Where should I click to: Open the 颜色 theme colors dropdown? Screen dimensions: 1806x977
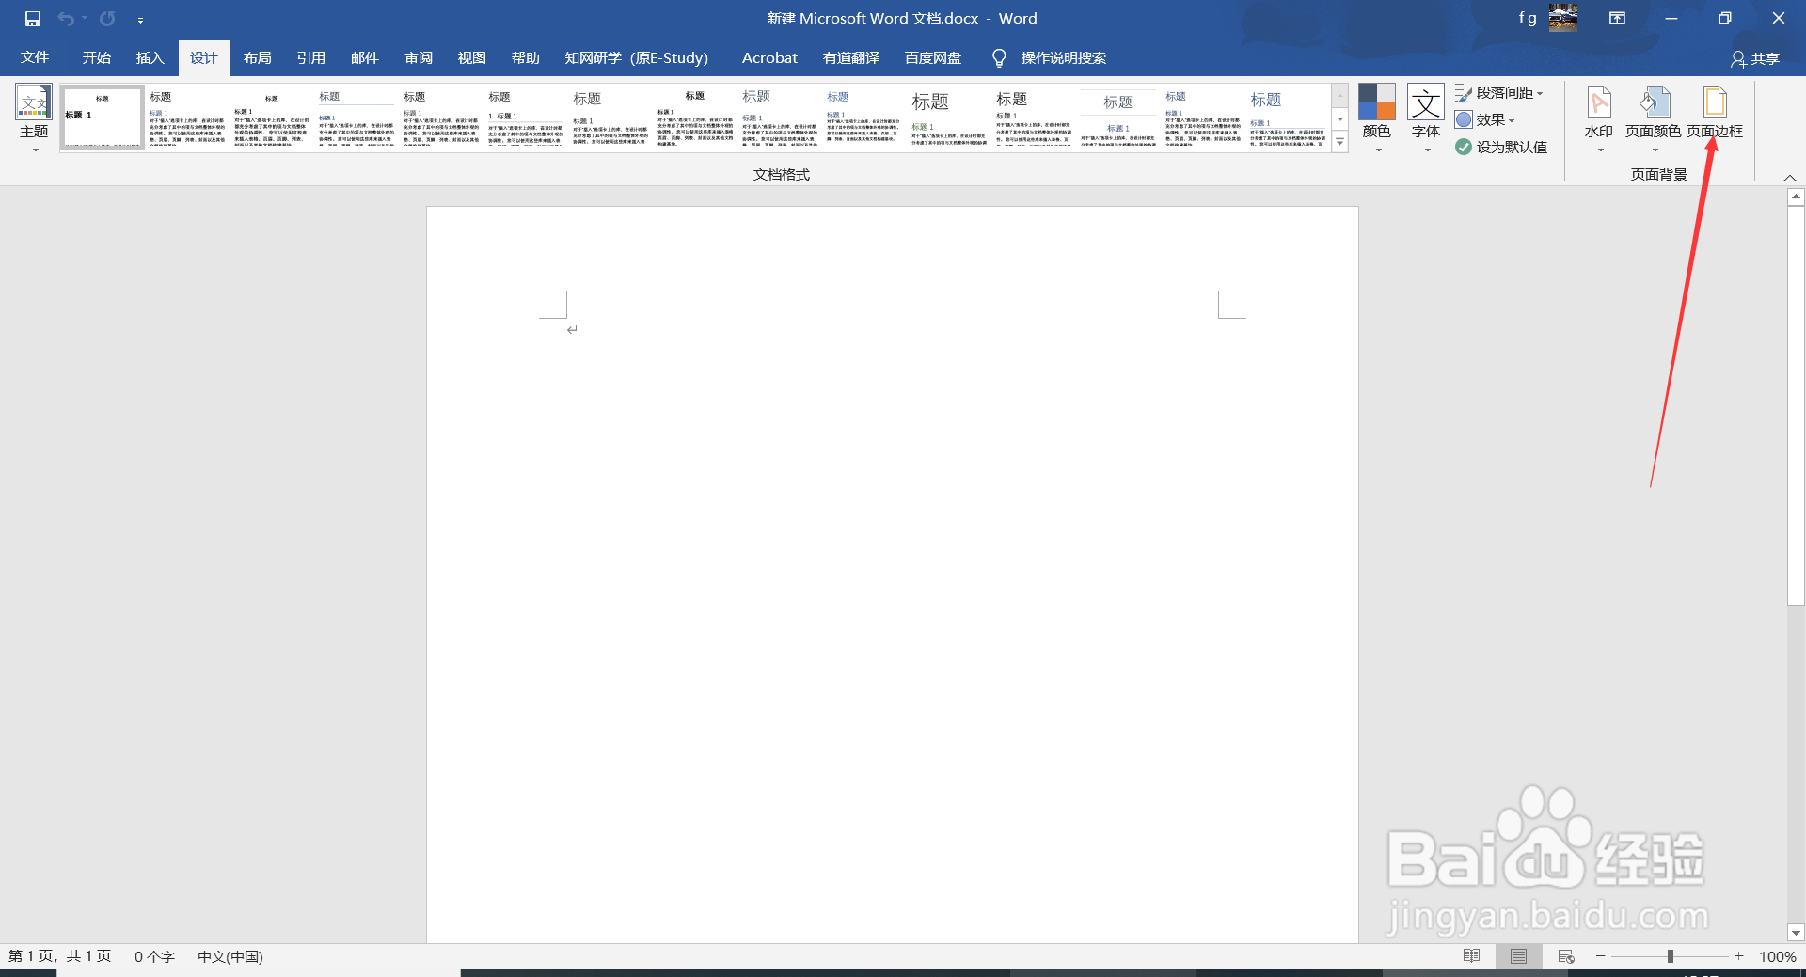(x=1377, y=118)
